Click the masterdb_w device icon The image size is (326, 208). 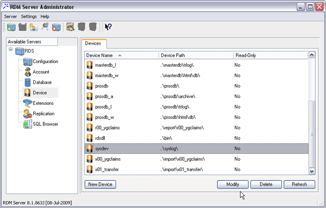point(90,75)
